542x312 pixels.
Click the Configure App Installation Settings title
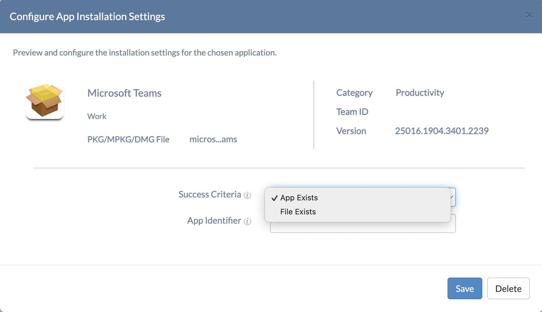click(x=87, y=17)
